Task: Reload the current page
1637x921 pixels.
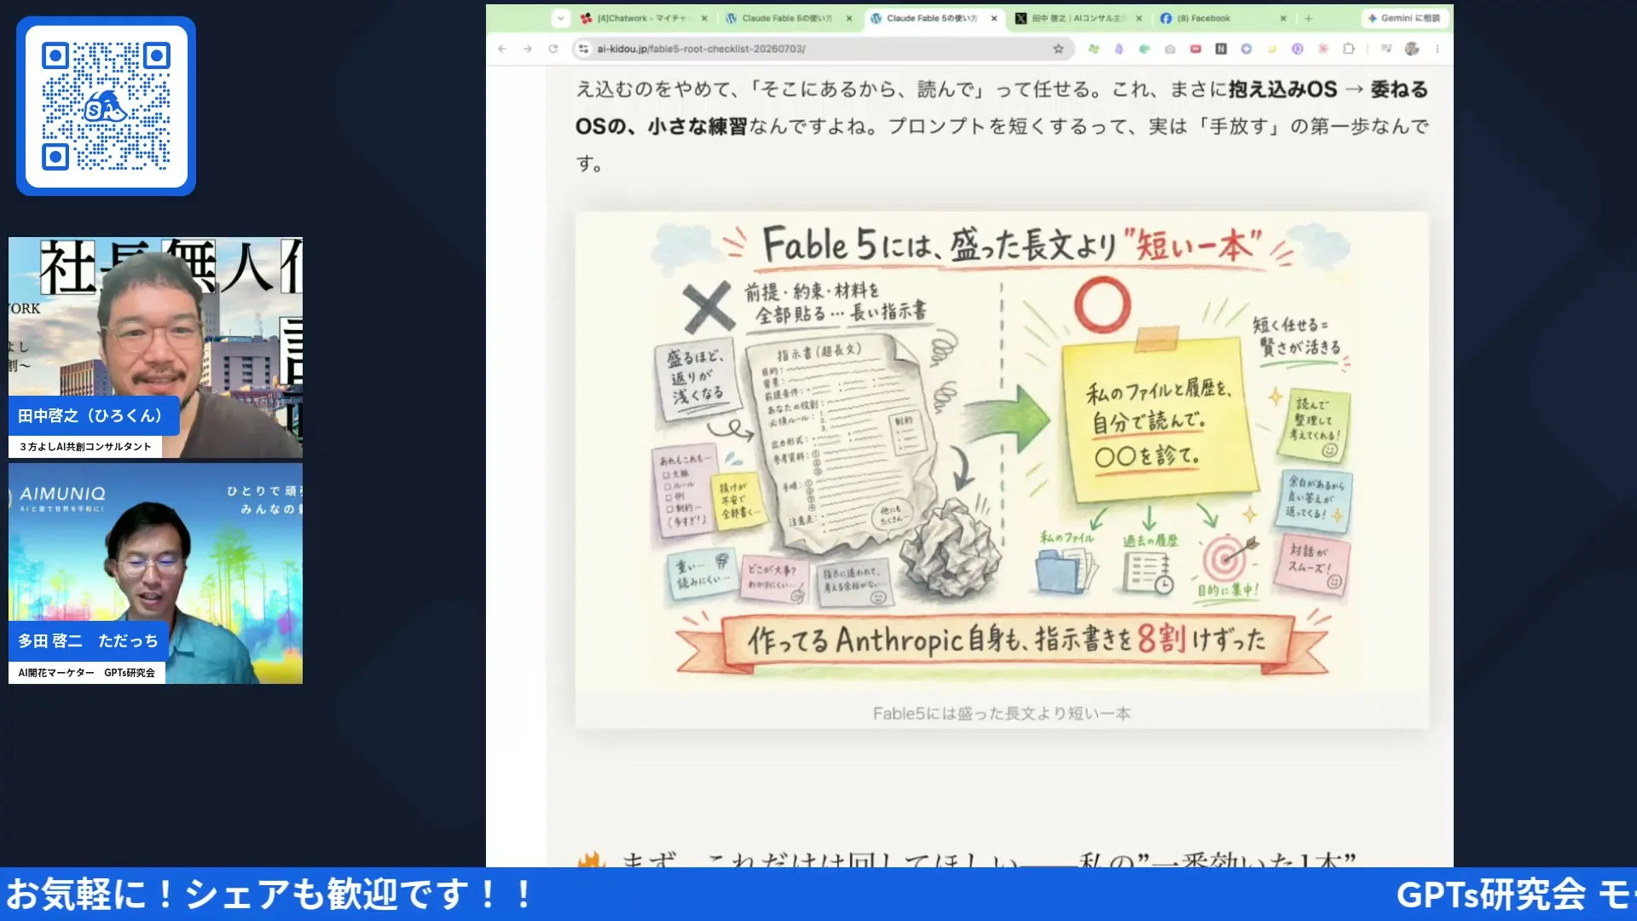Action: pyautogui.click(x=552, y=49)
